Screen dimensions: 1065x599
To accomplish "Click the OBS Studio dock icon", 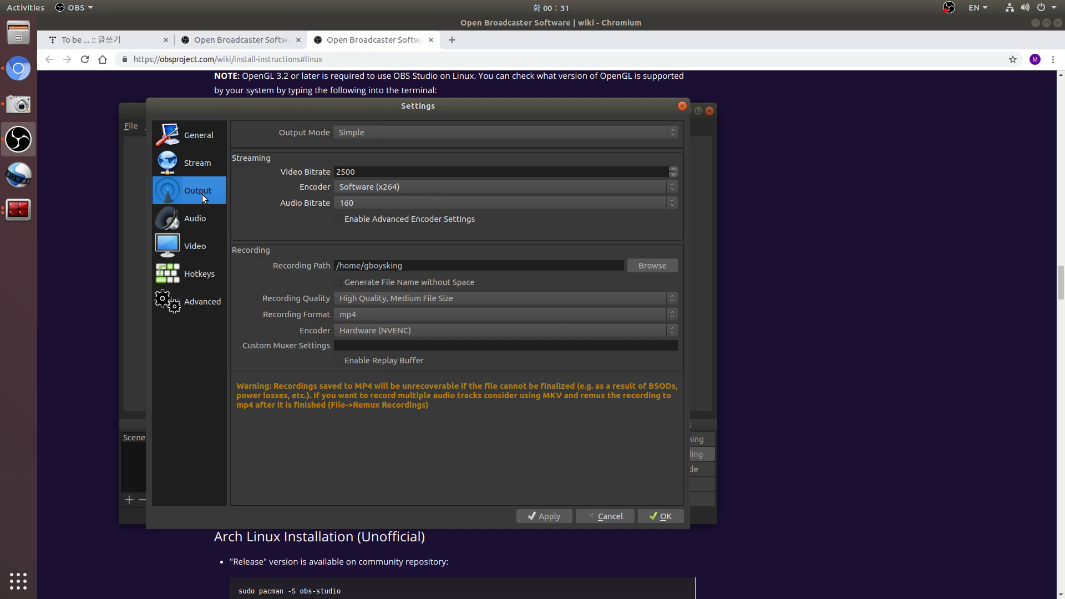I will [18, 139].
